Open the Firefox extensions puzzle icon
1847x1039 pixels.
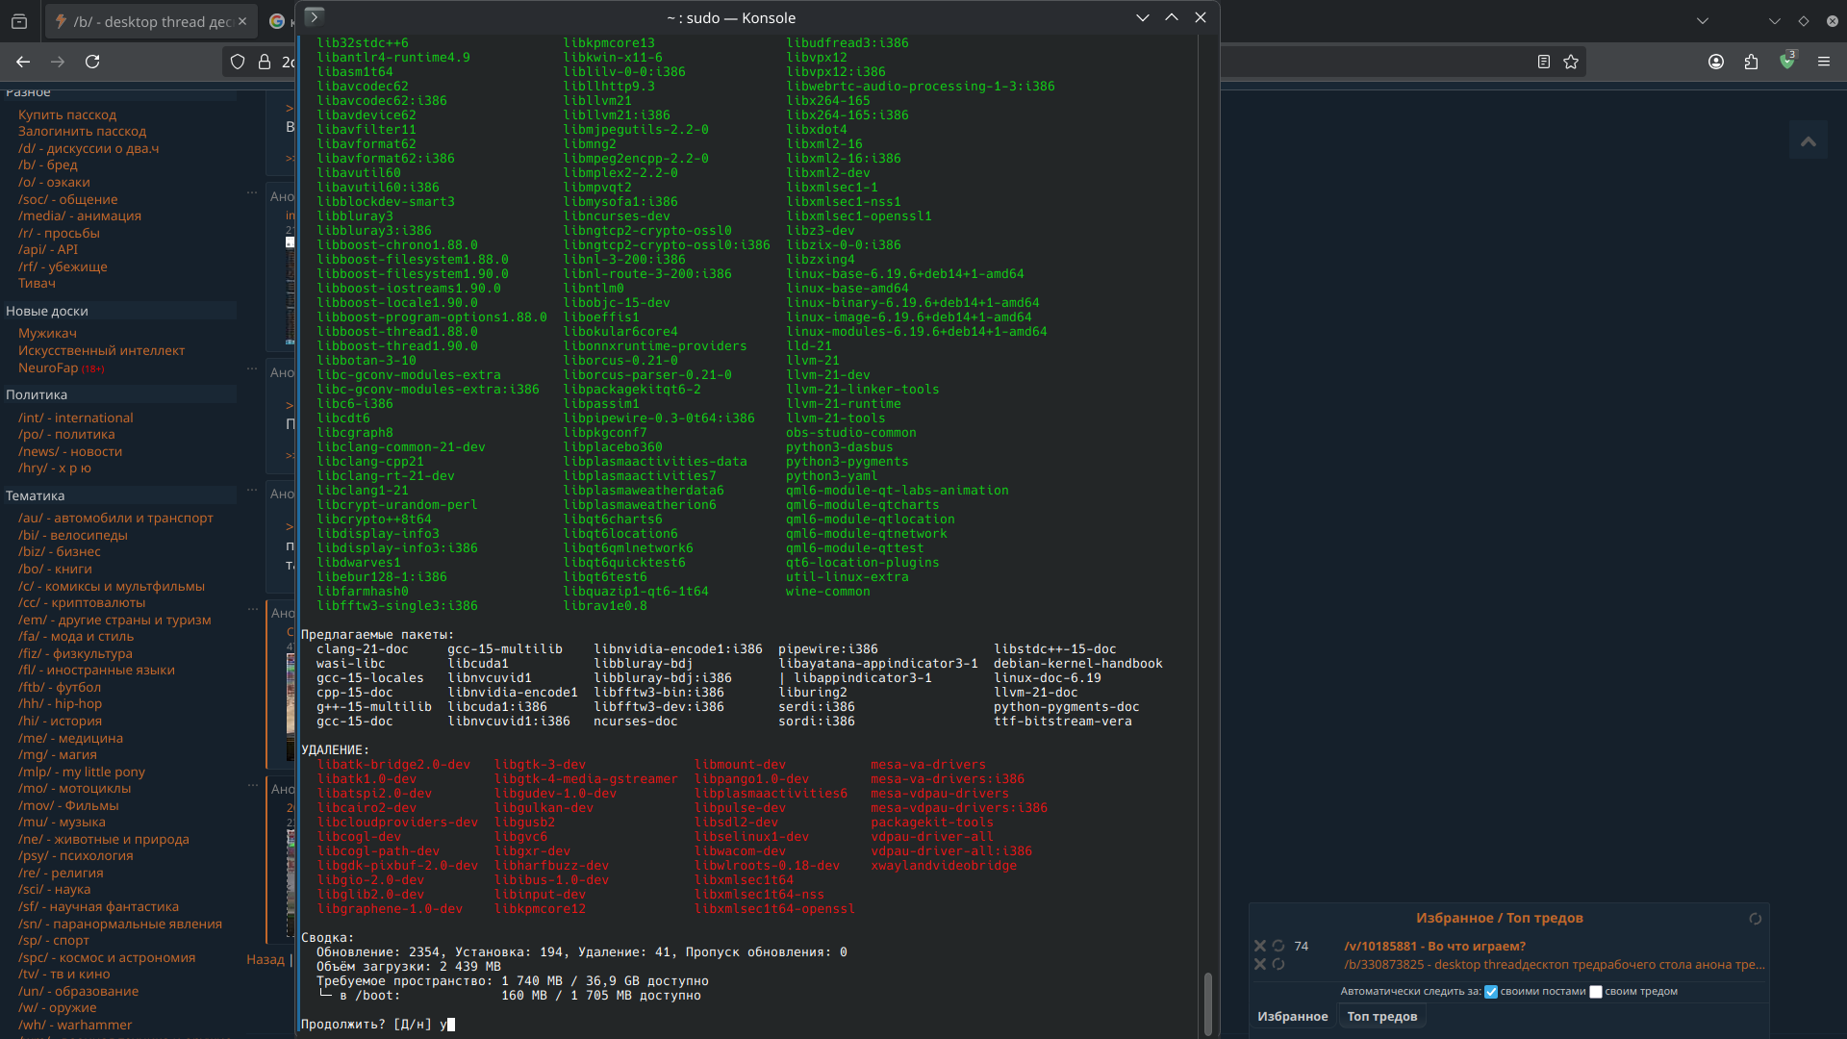[1751, 62]
